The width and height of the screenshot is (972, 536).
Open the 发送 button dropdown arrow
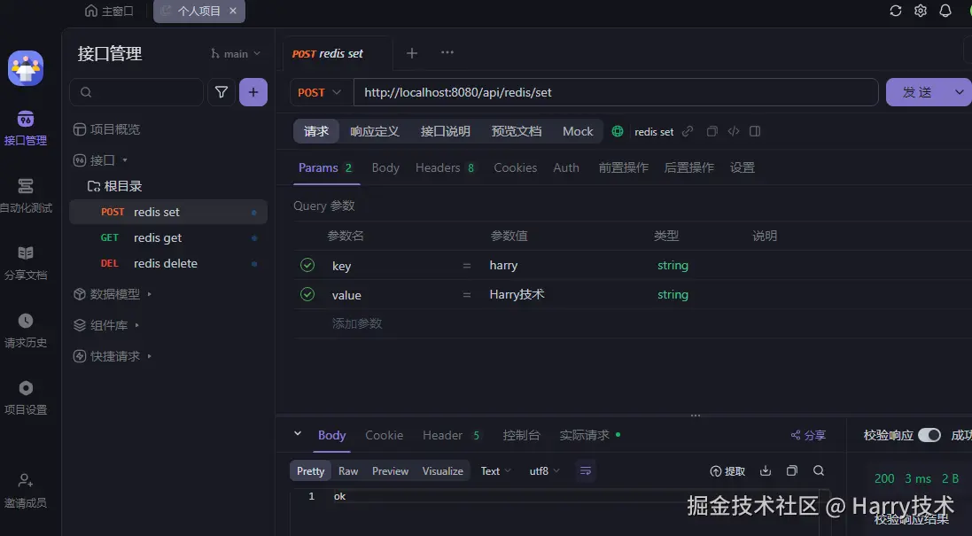(x=959, y=92)
